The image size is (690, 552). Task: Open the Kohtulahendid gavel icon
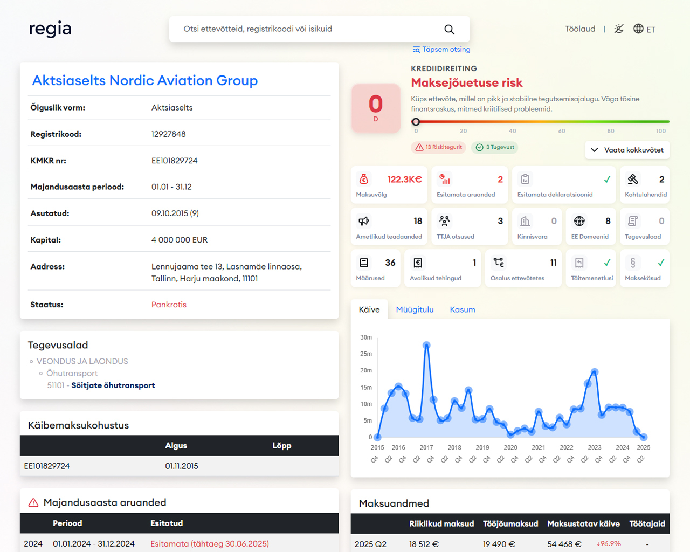[633, 180]
